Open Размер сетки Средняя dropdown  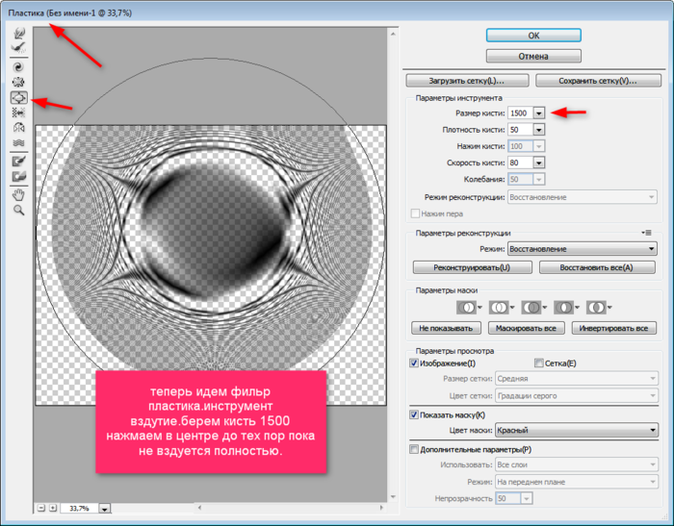[577, 378]
